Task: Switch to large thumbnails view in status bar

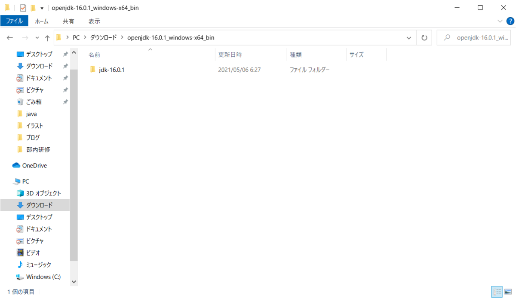Action: [x=508, y=292]
